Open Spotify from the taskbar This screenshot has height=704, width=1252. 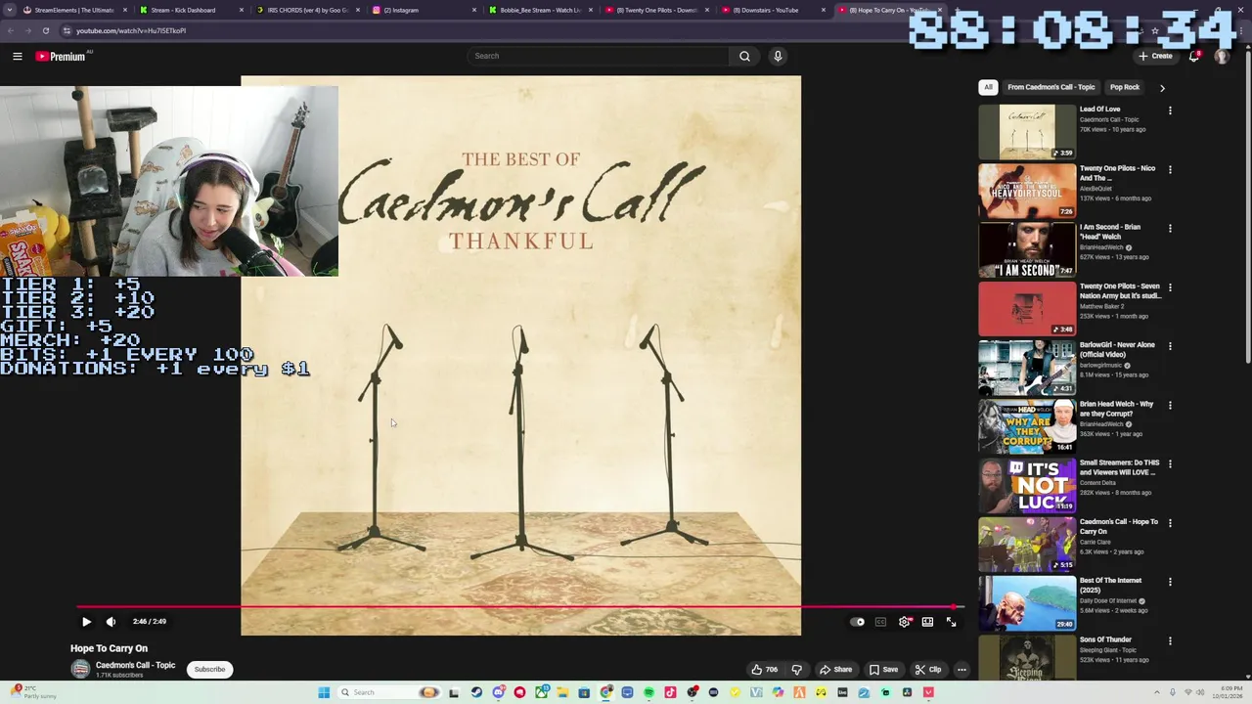[x=648, y=692]
